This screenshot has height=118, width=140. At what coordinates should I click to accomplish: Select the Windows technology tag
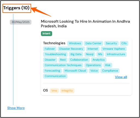point(75,43)
